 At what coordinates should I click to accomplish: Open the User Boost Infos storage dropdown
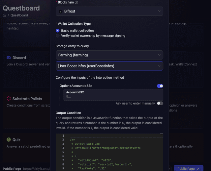coord(109,66)
